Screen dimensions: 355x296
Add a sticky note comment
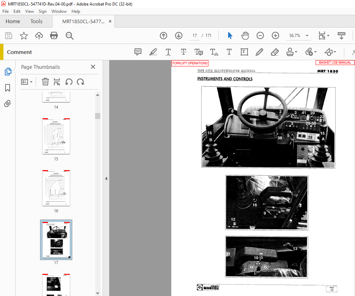[x=138, y=52]
